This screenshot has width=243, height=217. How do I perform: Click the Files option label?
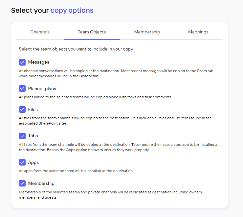[33, 109]
